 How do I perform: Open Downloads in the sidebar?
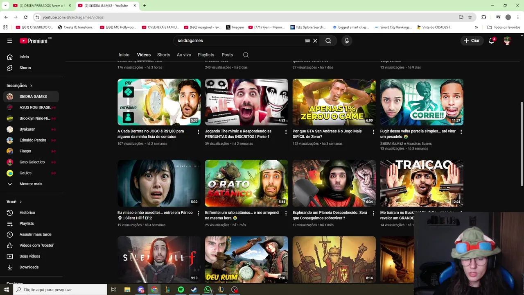(31, 267)
